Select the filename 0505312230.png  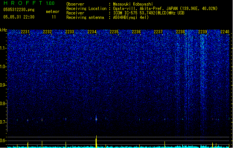(x=19, y=10)
